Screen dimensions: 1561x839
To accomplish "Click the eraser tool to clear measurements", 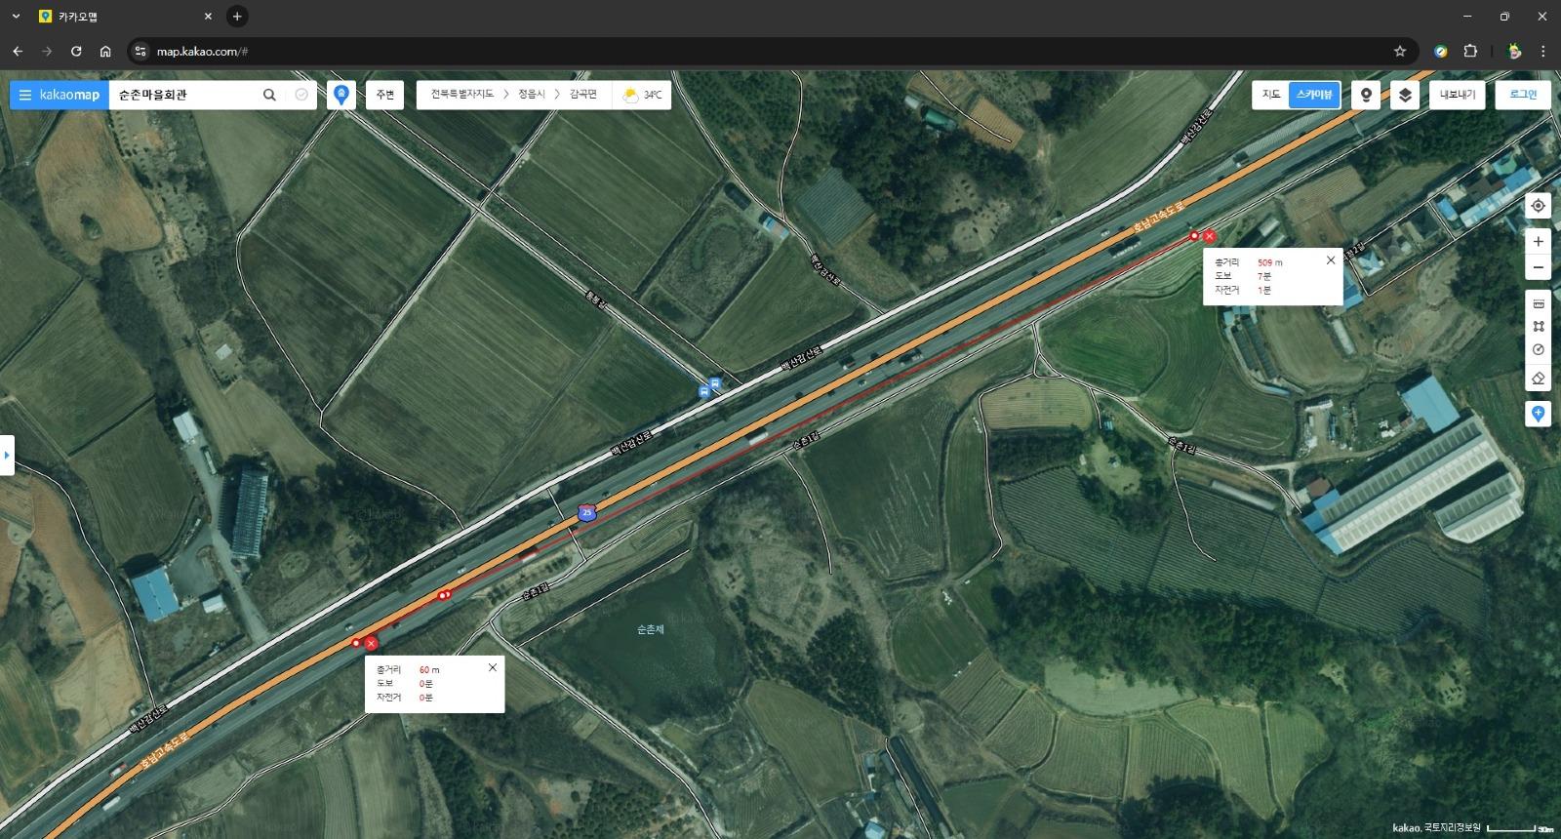I will pos(1539,378).
